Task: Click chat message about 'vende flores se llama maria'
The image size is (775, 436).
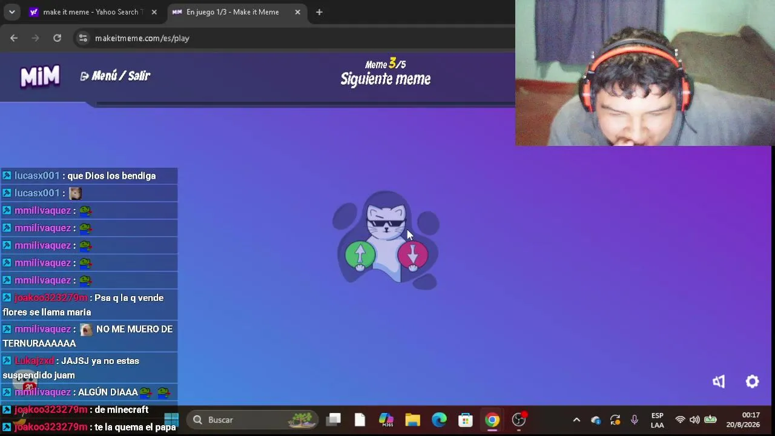Action: point(89,305)
